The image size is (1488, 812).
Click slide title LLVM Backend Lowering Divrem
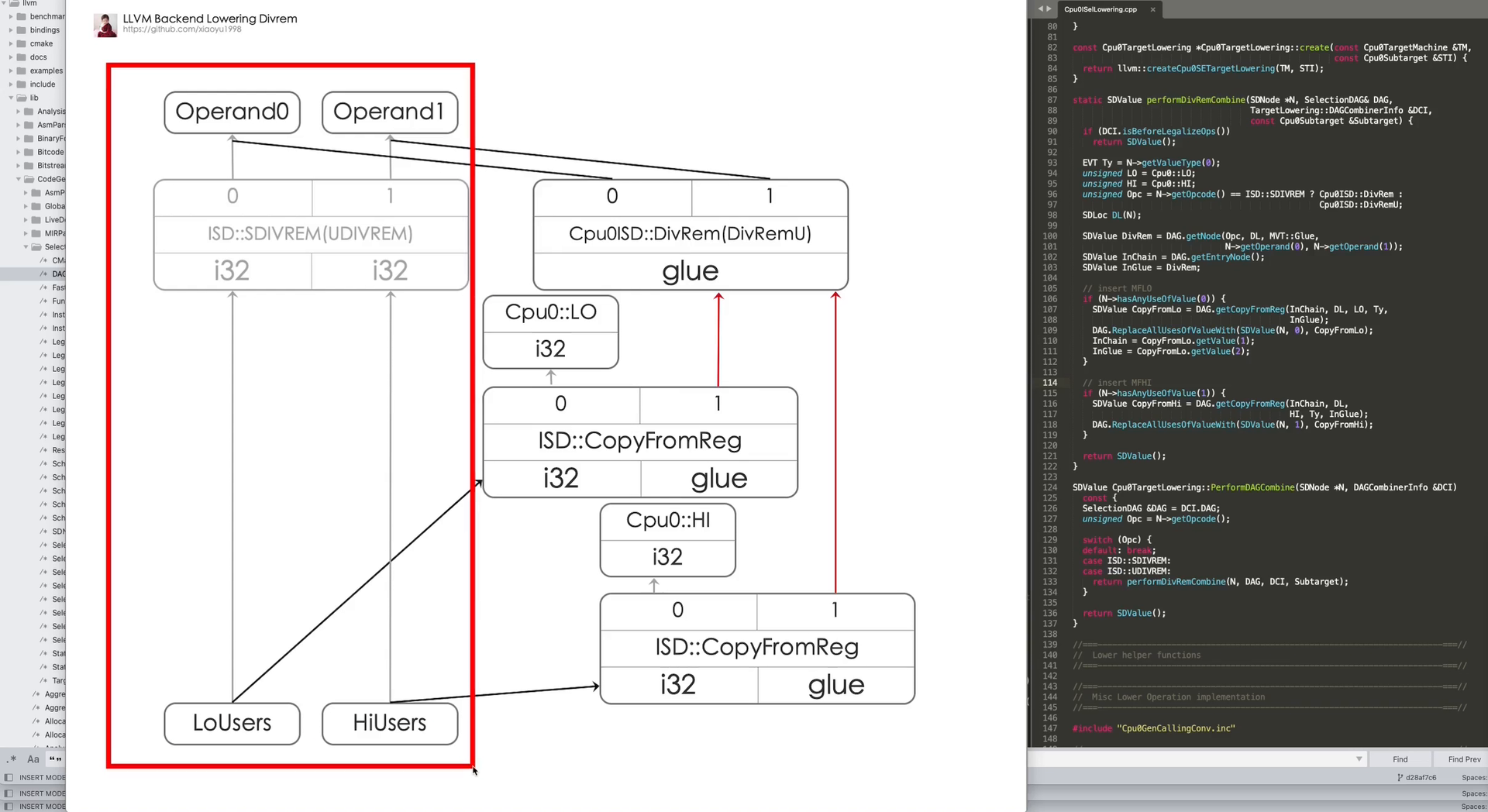tap(210, 18)
